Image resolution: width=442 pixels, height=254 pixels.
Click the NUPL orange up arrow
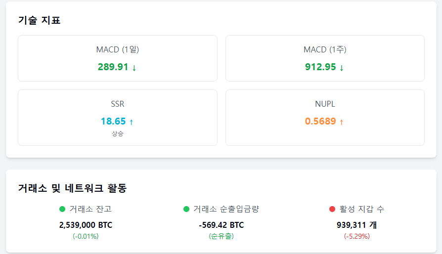(x=341, y=122)
